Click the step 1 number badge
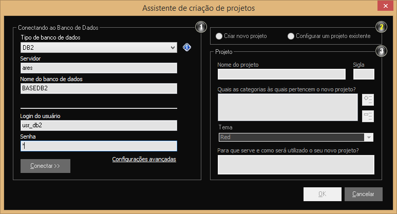Viewport: 397px width, 214px height. coord(201,27)
